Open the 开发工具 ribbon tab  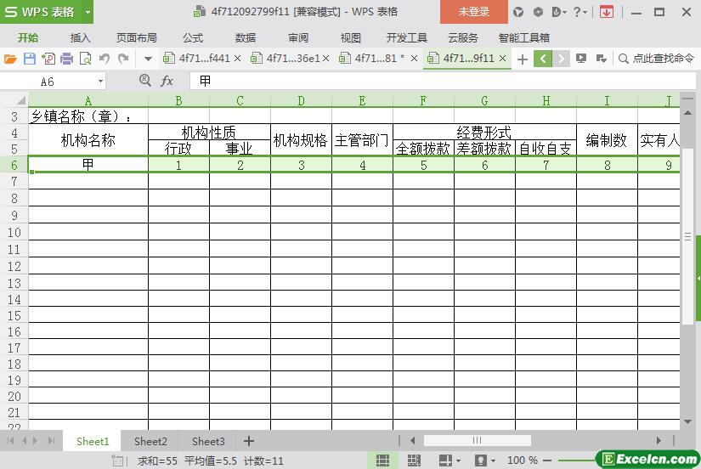tap(407, 38)
